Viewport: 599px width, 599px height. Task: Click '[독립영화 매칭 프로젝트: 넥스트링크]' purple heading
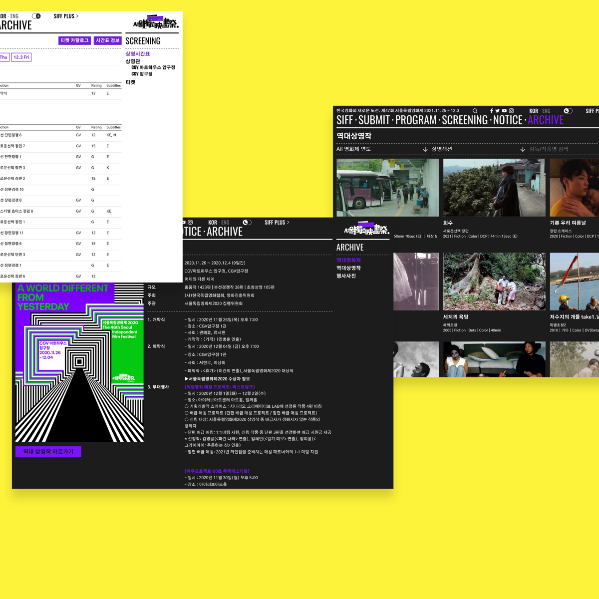pyautogui.click(x=220, y=387)
